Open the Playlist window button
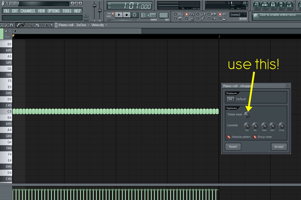Viewport: 301px width, 200px height. [x=257, y=5]
